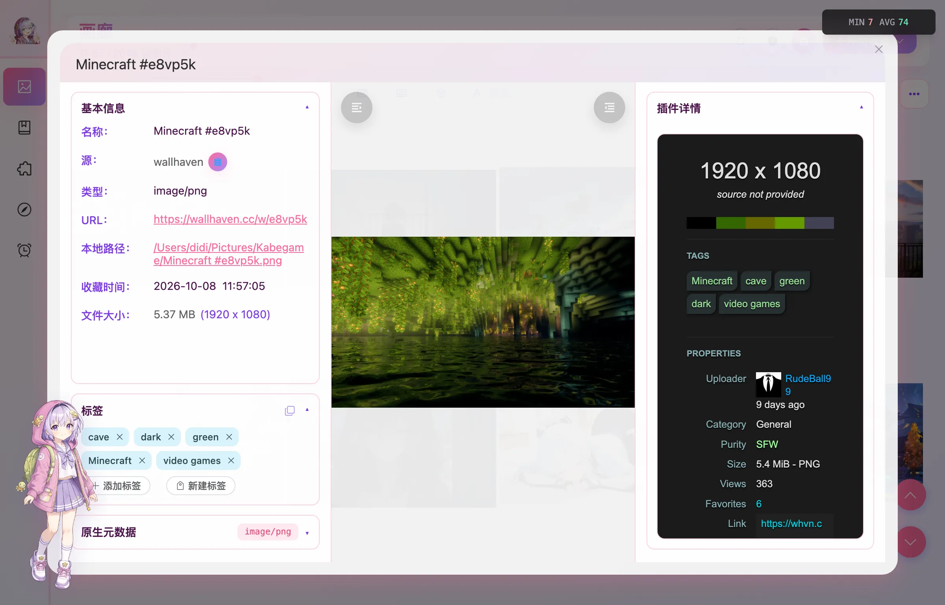Collapse the 基本信息 section
The height and width of the screenshot is (605, 945).
[x=307, y=108]
